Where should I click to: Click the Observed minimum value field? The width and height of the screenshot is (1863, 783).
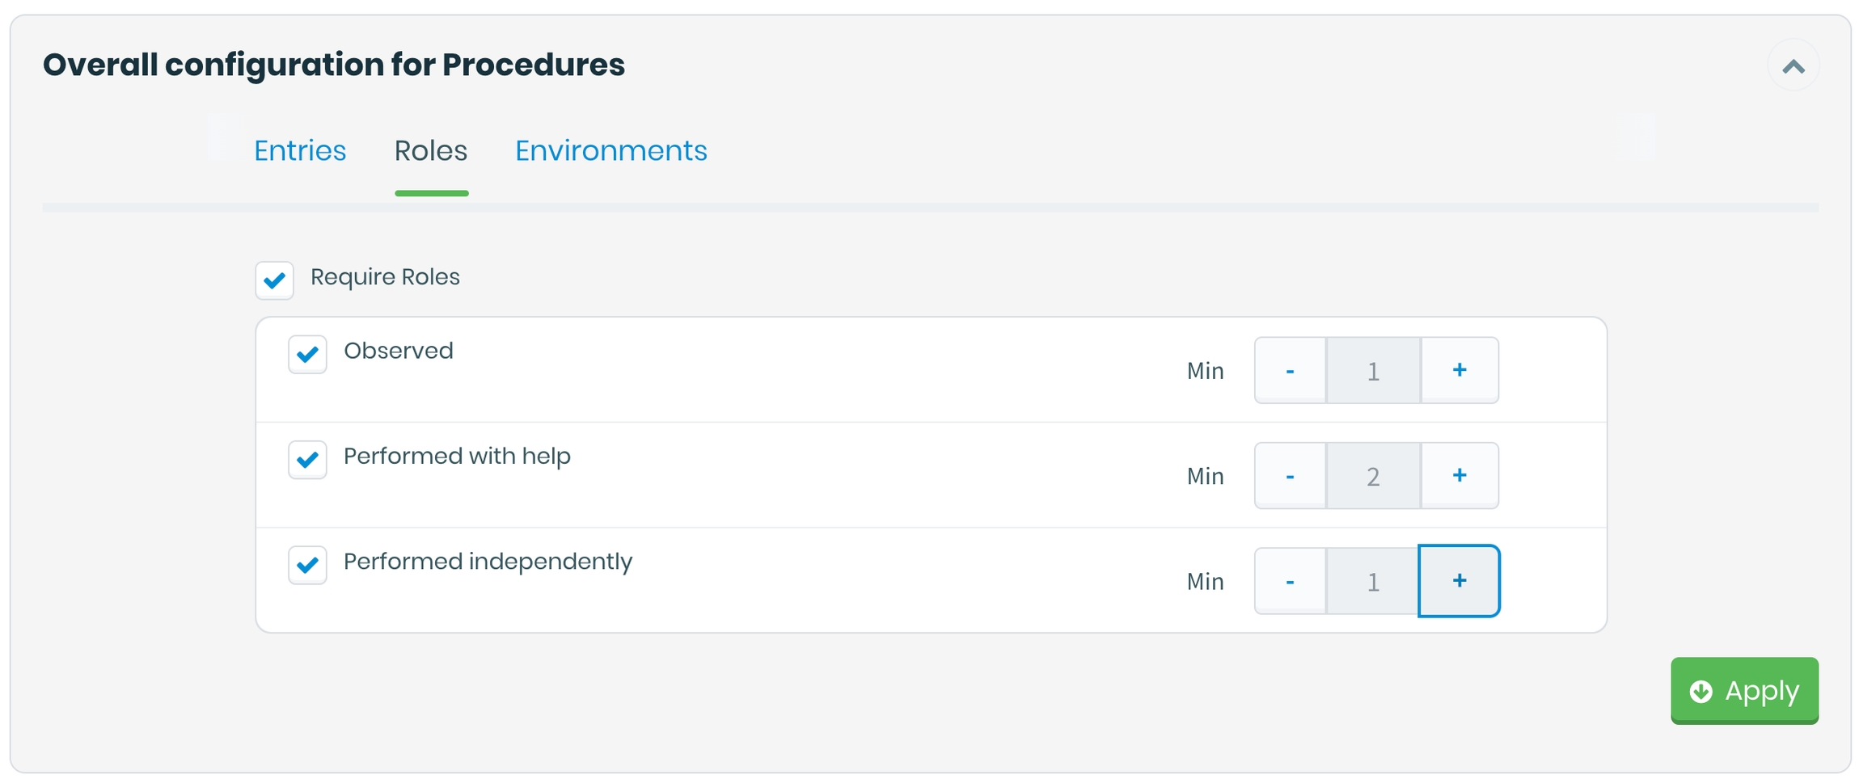[1373, 371]
